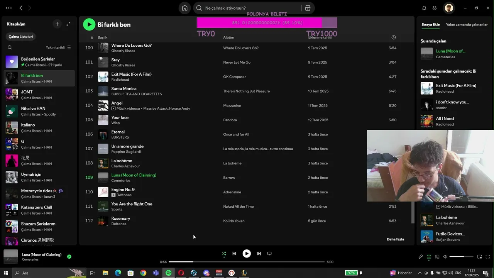This screenshot has width=494, height=278.
Task: Open Microsoft Edge from the taskbar
Action: click(118, 273)
